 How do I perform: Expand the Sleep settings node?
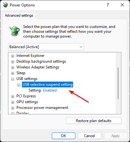[13, 73]
